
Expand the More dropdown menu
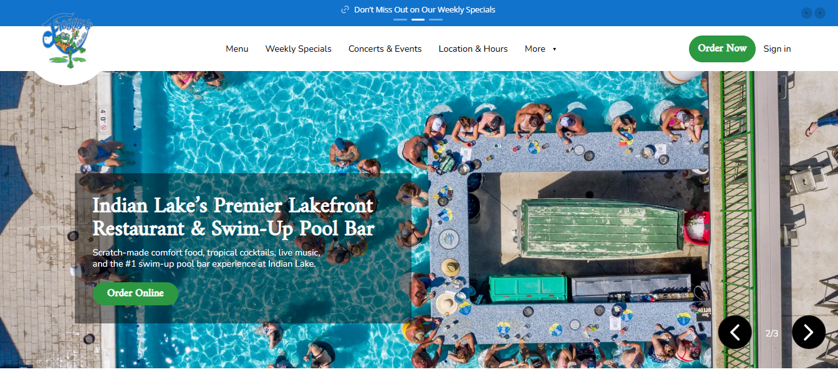pos(541,49)
